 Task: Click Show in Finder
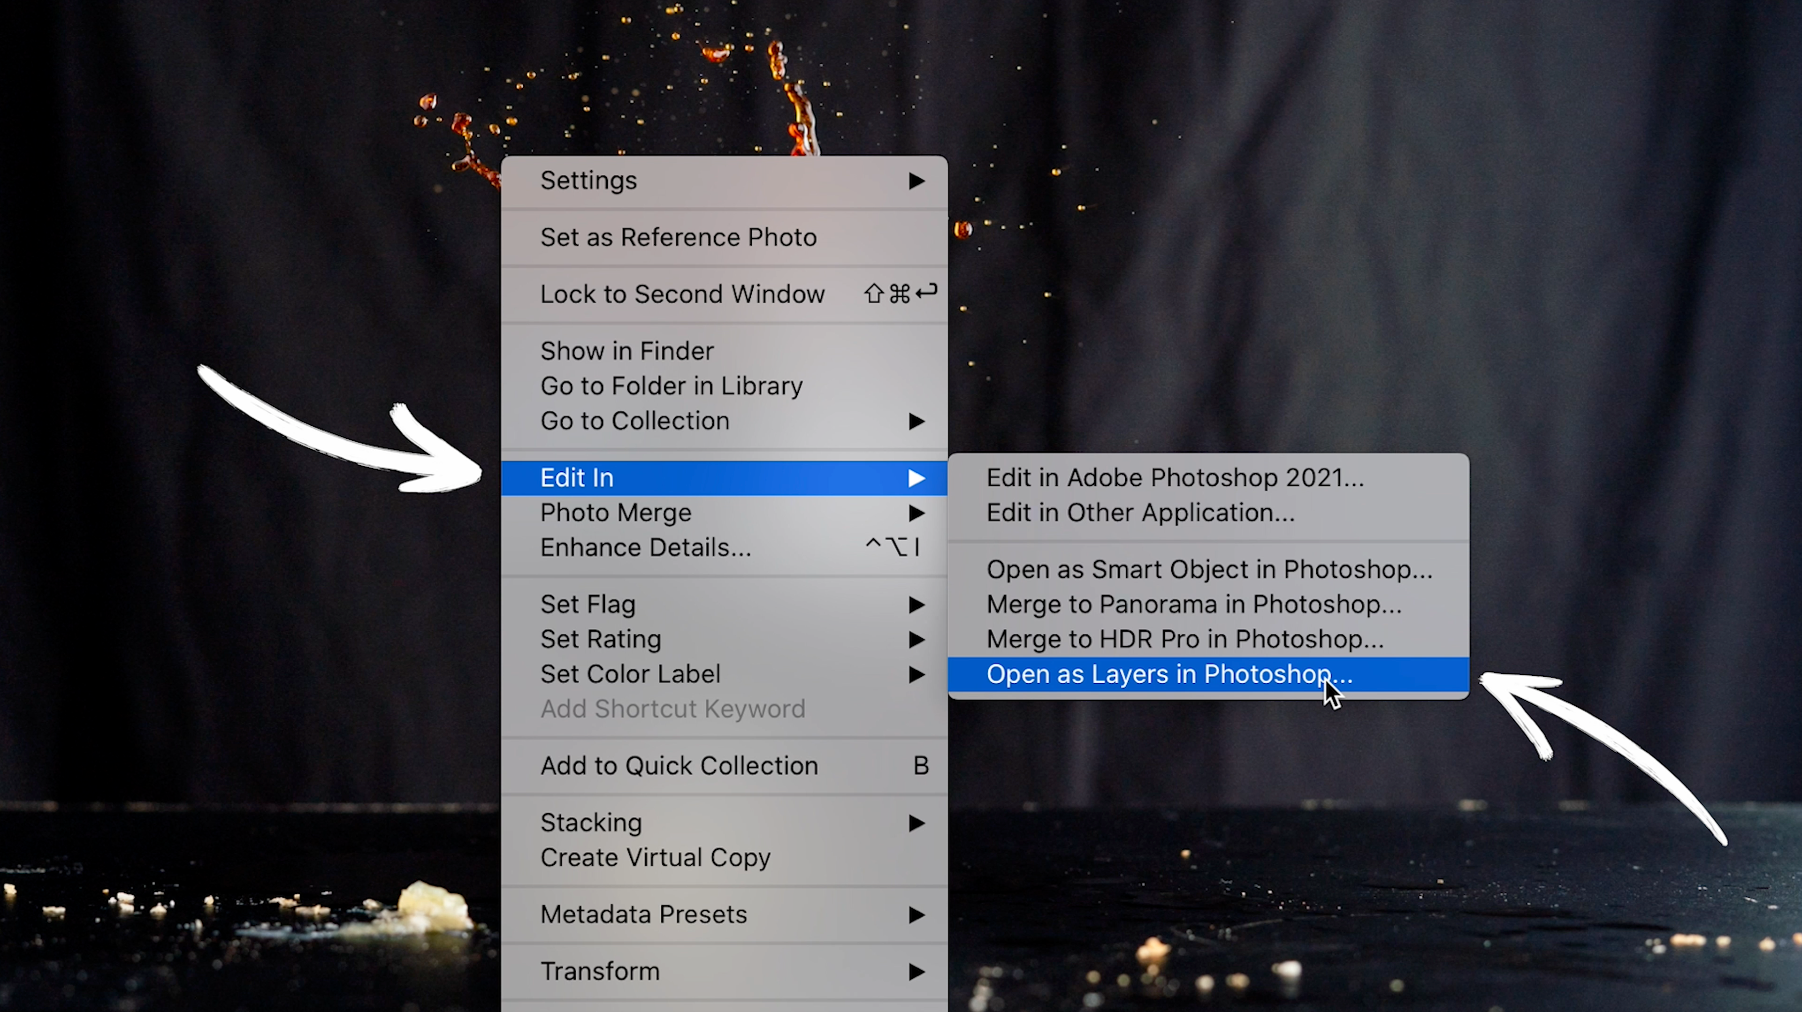[x=724, y=351]
